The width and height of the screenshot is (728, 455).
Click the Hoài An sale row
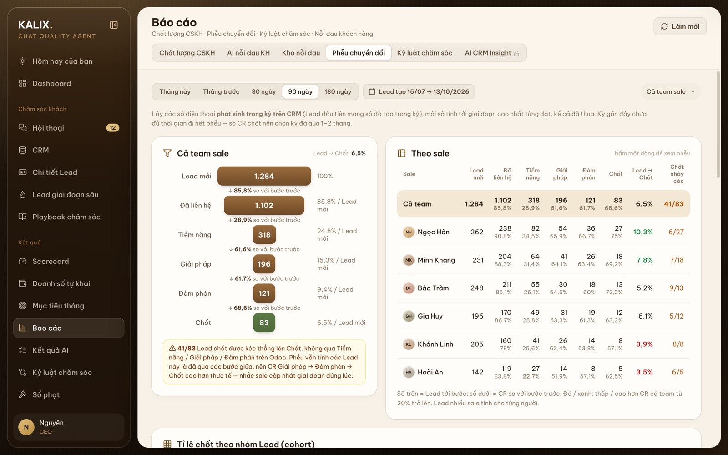543,372
